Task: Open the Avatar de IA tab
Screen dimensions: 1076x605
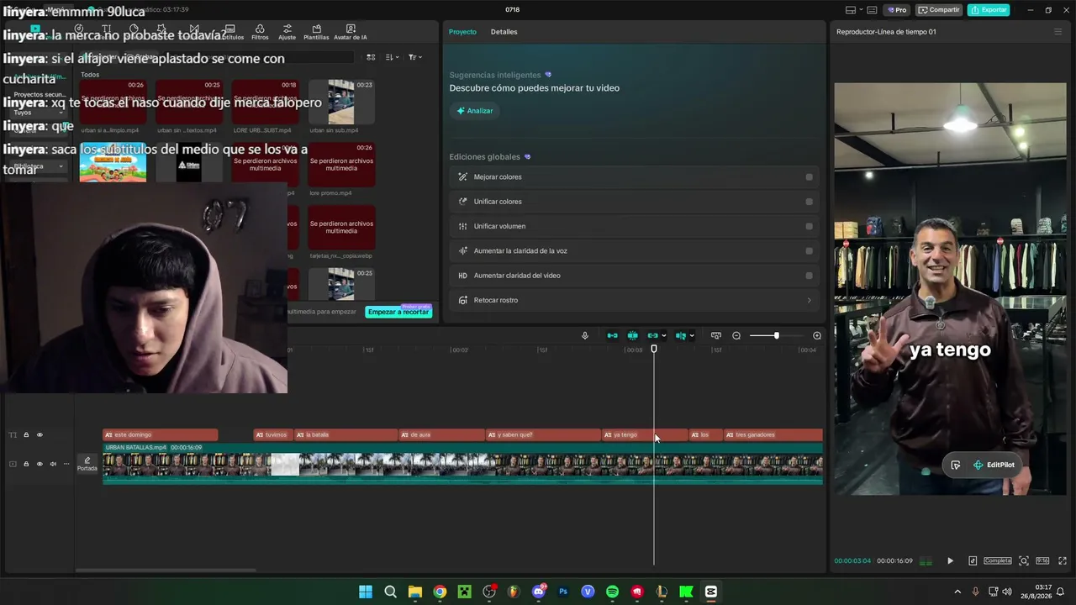Action: coord(351,33)
